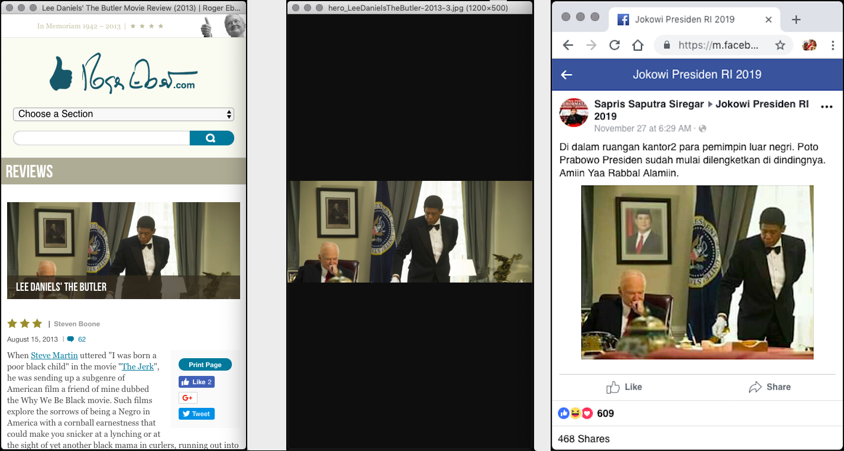Click the Share button under the post
This screenshot has height=451, width=844.
(769, 387)
